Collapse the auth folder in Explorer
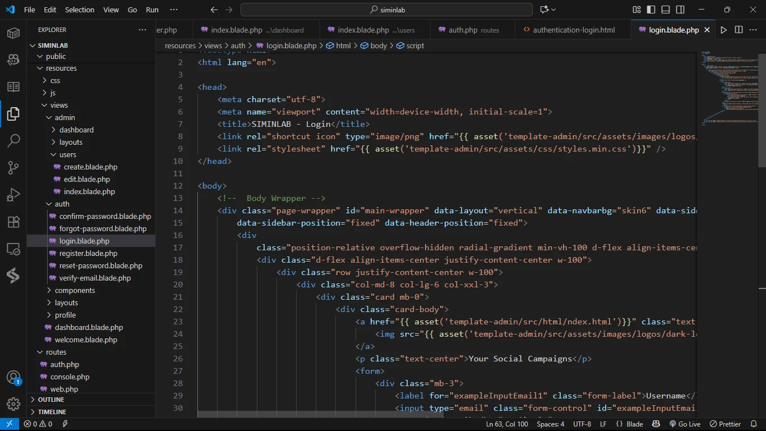Screen dimensions: 766x431 pyautogui.click(x=62, y=204)
